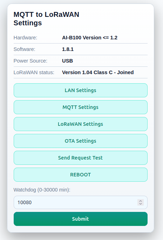This screenshot has width=163, height=240.
Task: Click the Watchdog spinner arrows
Action: 141,202
